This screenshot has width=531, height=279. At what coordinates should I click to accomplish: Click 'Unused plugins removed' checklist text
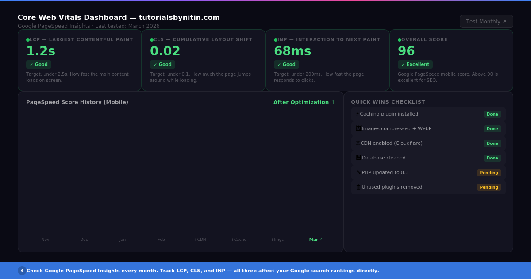tap(392, 187)
